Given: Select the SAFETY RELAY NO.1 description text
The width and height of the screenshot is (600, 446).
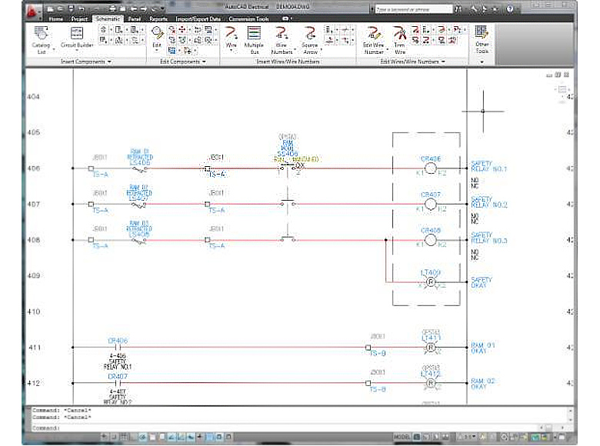Looking at the screenshot, I should point(488,166).
